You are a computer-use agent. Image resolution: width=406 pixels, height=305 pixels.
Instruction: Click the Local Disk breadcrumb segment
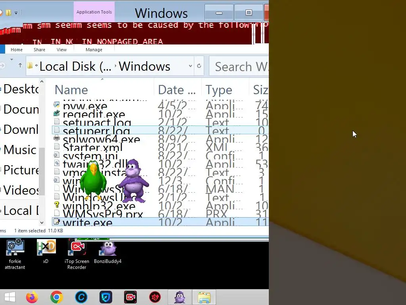tap(75, 66)
